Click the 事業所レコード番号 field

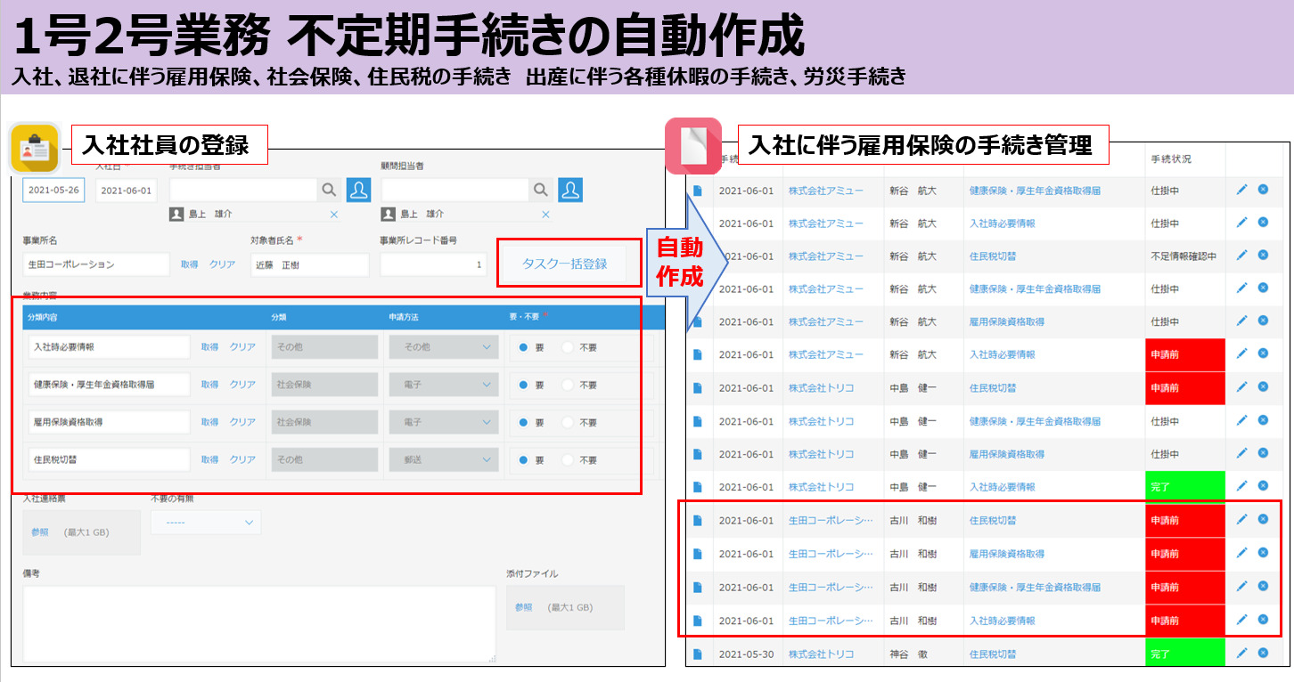tap(434, 264)
